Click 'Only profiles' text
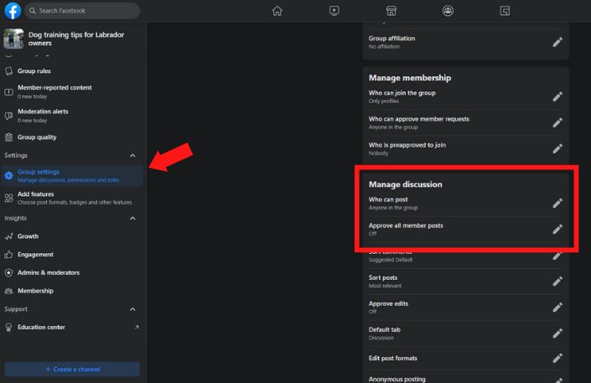The height and width of the screenshot is (383, 591). (384, 101)
